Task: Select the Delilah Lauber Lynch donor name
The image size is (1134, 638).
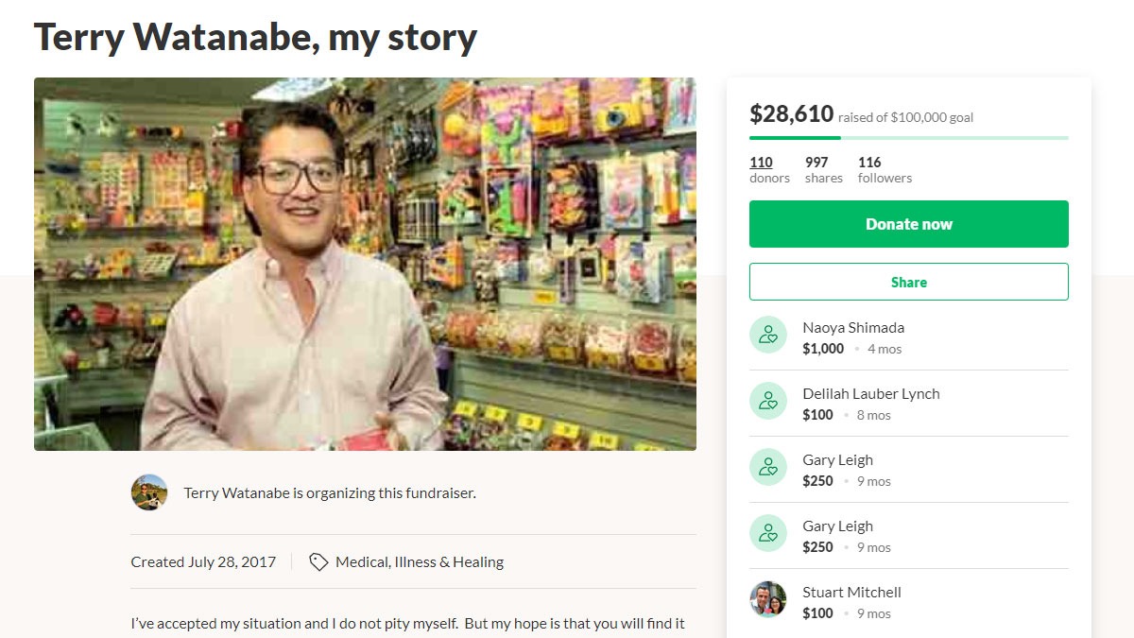Action: 871,393
